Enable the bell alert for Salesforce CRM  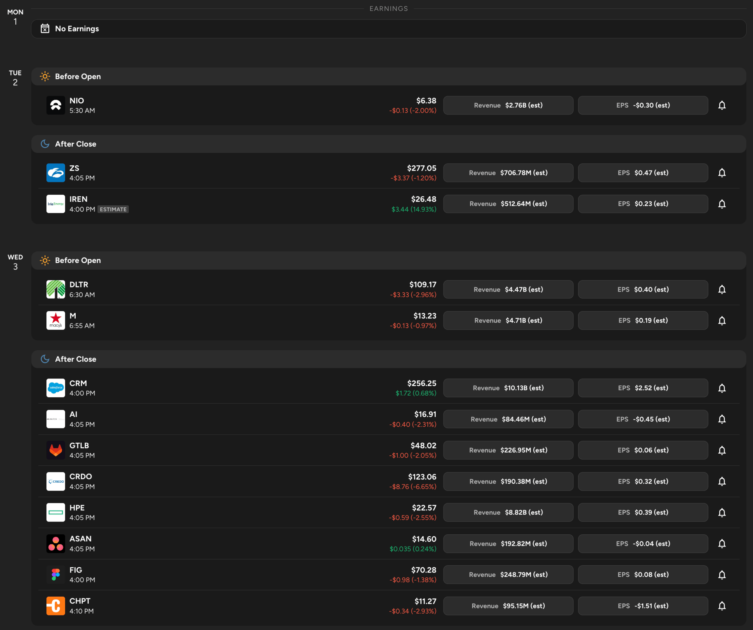click(722, 388)
